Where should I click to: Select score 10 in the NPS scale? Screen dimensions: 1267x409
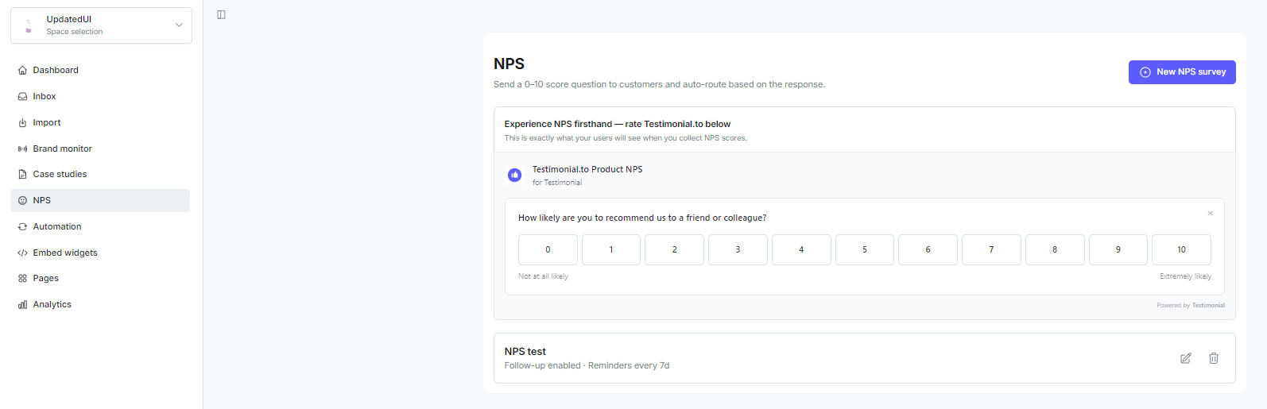[x=1181, y=249]
